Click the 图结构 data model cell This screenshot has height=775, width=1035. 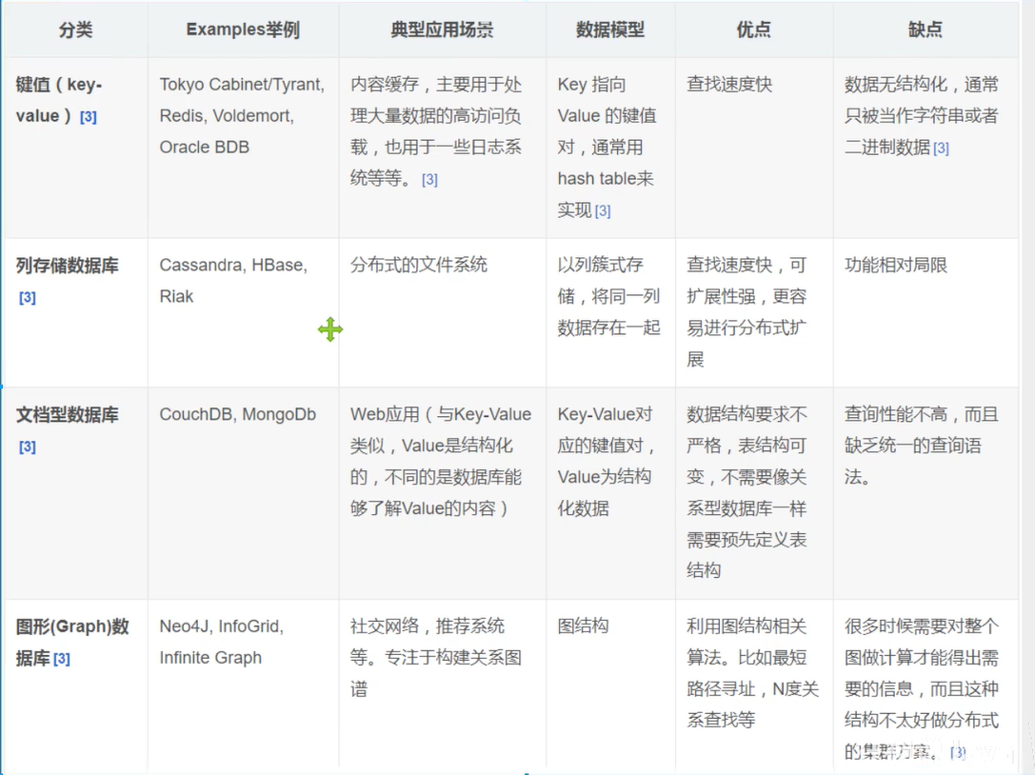point(585,626)
